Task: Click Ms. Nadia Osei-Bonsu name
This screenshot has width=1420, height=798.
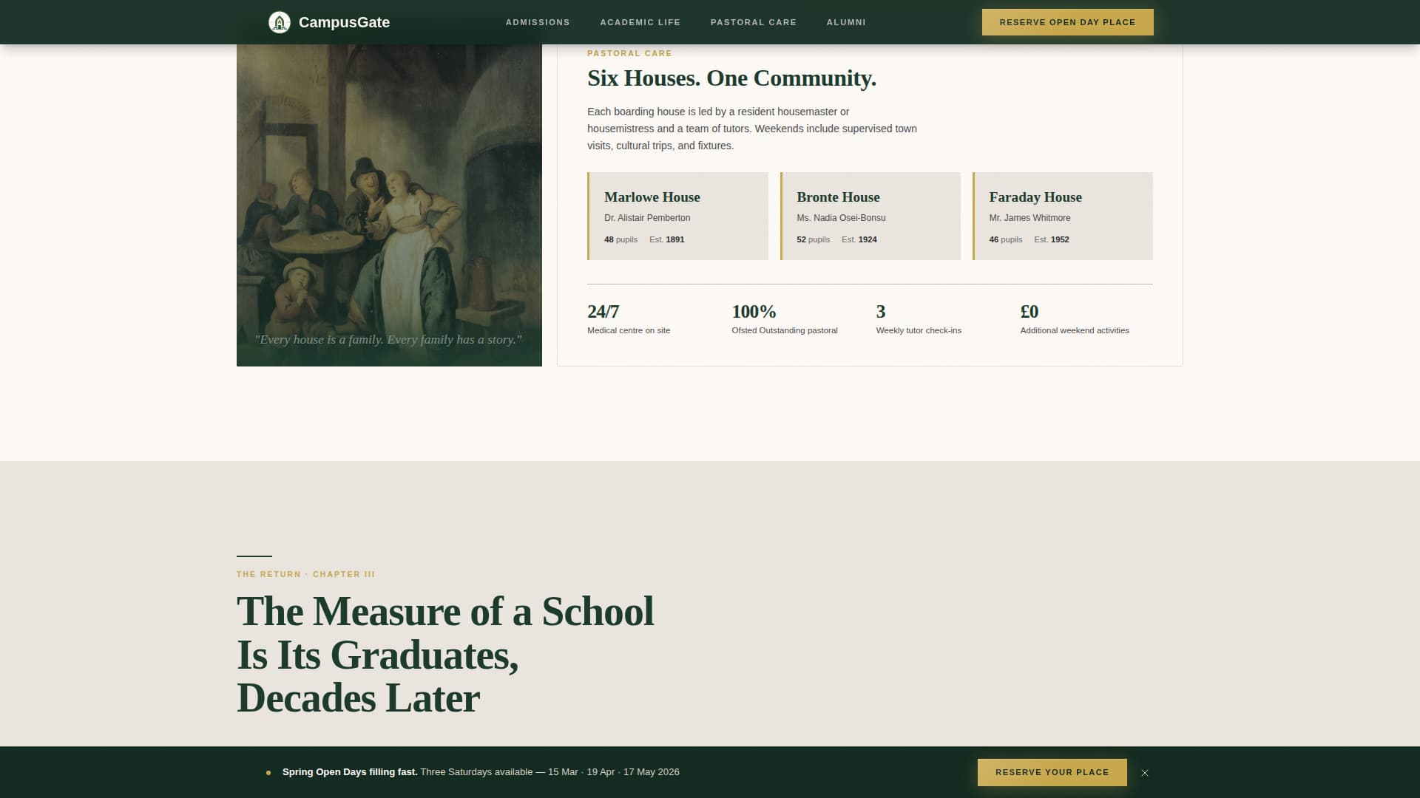Action: point(841,218)
